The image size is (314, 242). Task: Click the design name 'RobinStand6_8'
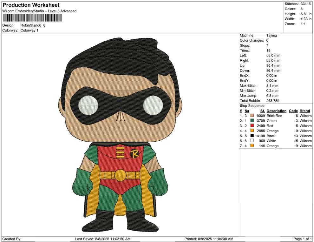point(33,25)
